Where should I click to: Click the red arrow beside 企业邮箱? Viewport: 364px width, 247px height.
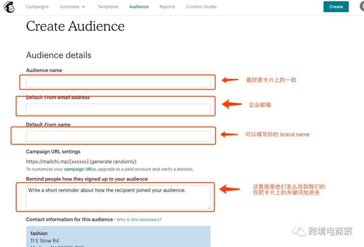232,104
